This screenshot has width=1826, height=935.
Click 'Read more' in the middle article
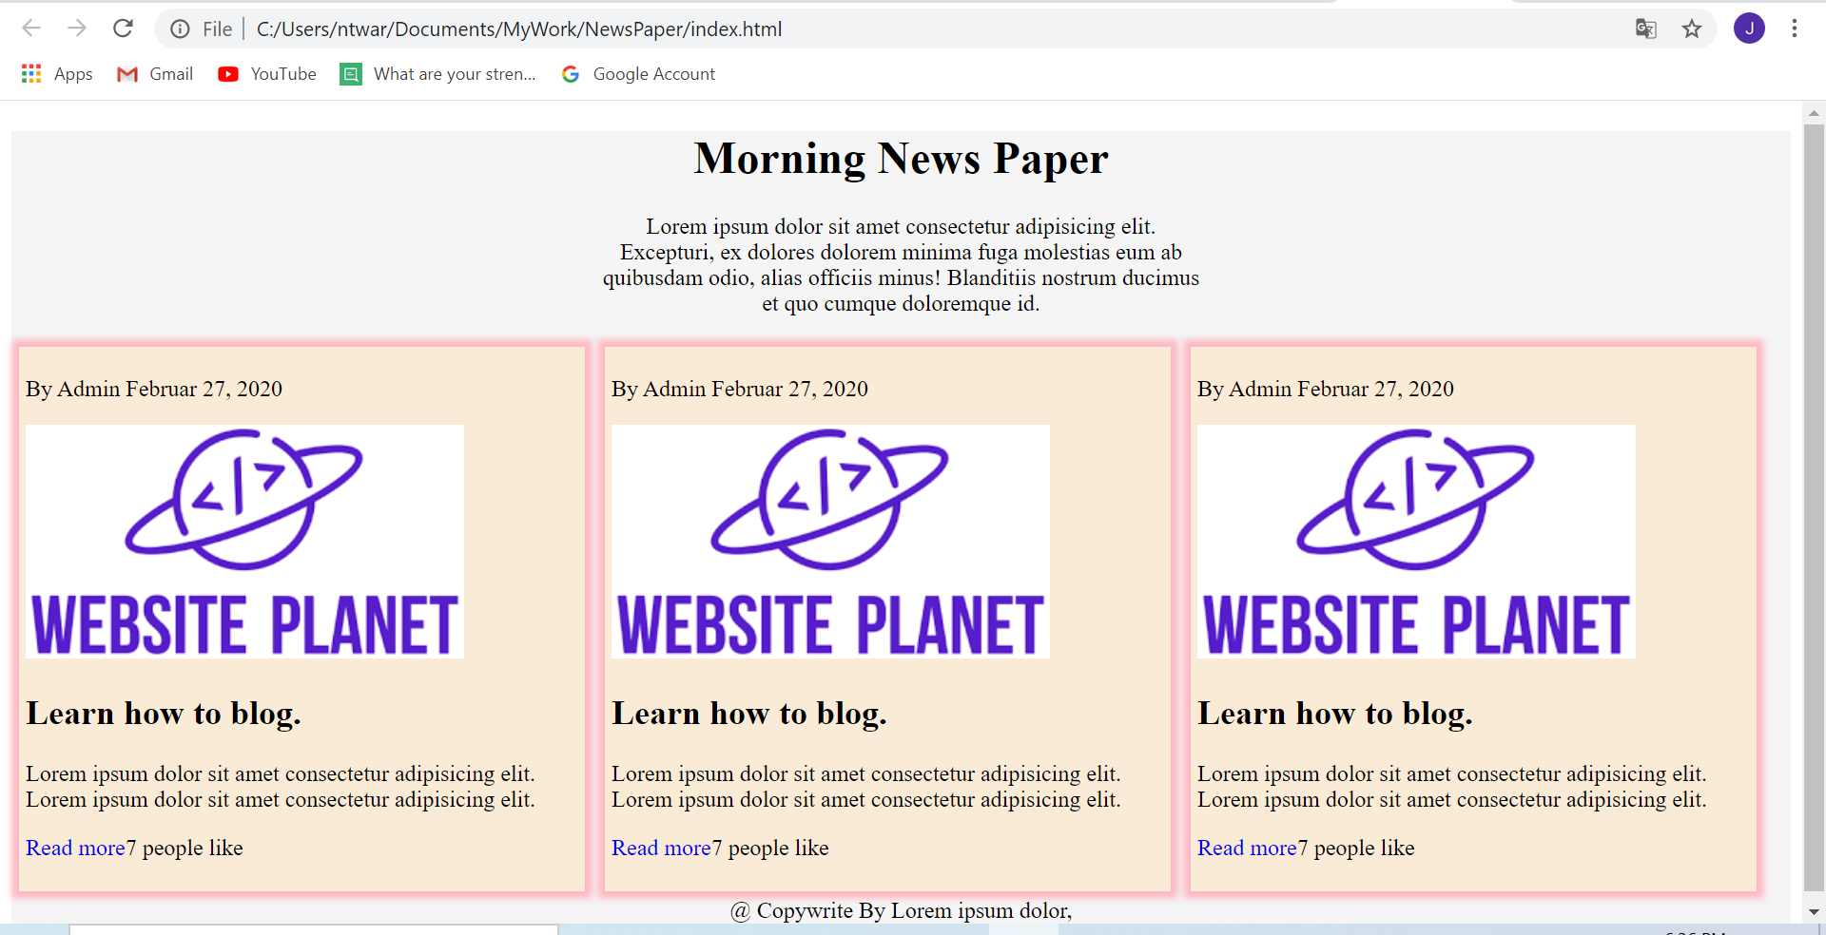coord(661,848)
